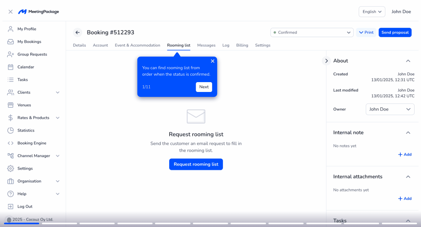Go to Event & Accommodation tab
421x227 pixels.
(x=137, y=45)
